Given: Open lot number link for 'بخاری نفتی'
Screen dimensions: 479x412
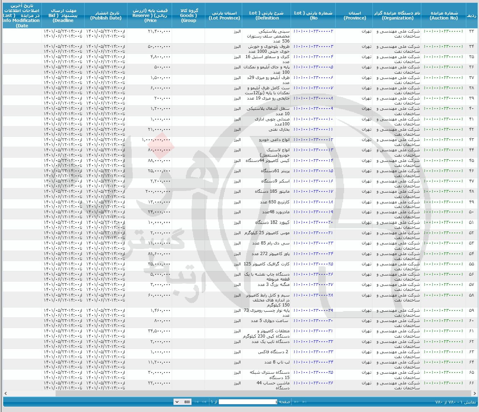Looking at the screenshot, I should (x=313, y=130).
